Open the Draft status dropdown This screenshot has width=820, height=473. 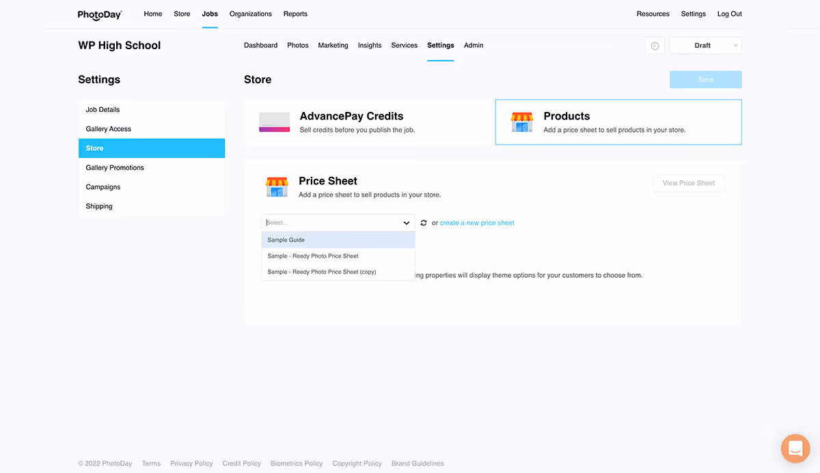point(705,46)
